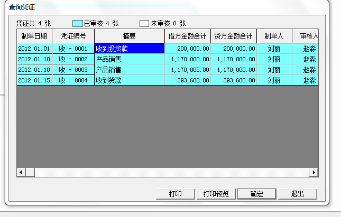Click the 已审核 4 张 label
341x217 pixels.
point(102,23)
